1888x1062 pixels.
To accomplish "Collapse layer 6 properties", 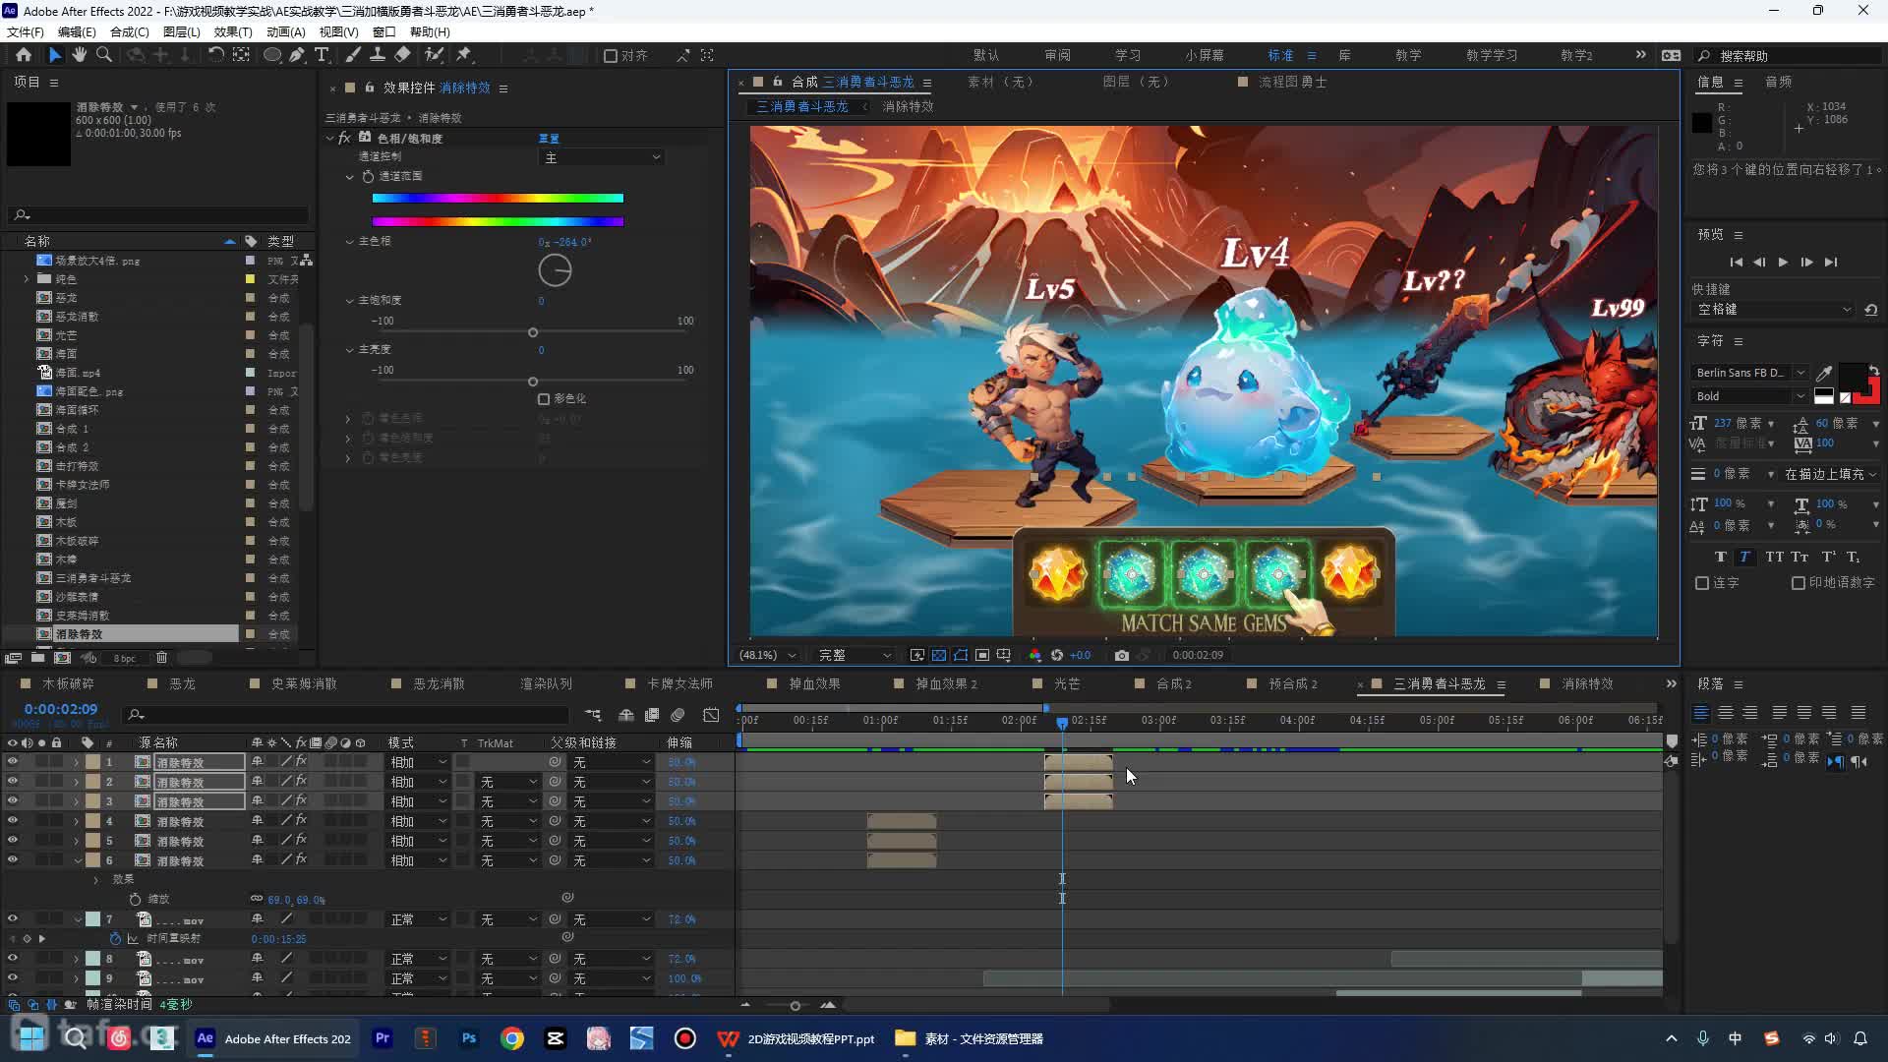I will click(x=77, y=860).
